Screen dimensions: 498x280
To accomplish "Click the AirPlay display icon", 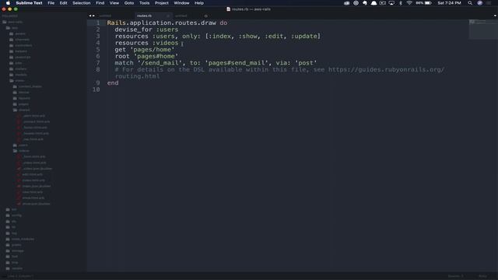I will [x=391, y=3].
